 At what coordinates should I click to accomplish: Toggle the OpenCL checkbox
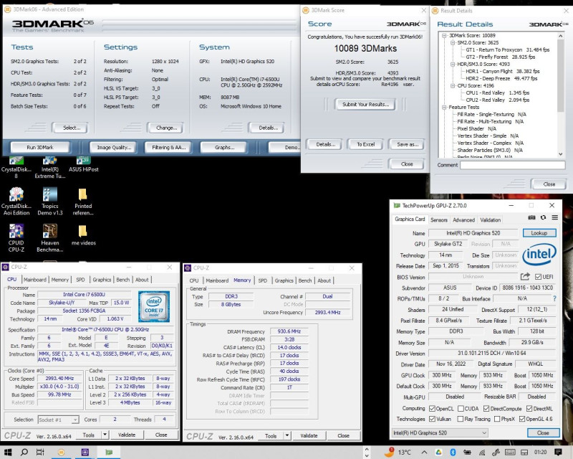[432, 409]
